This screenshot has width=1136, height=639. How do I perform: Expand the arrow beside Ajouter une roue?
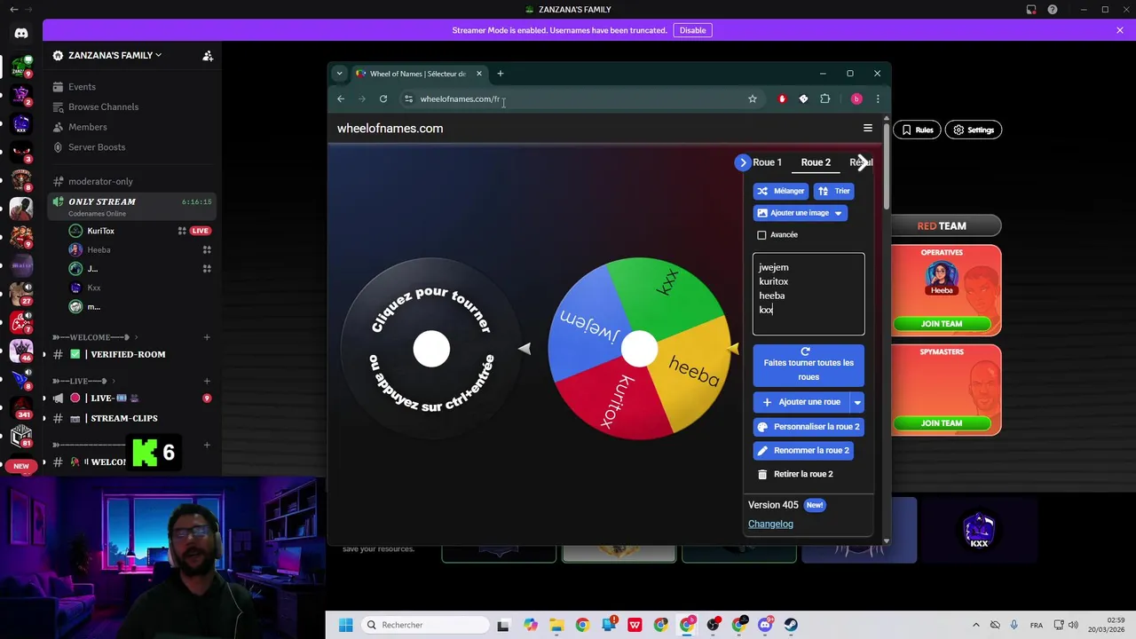(x=857, y=402)
